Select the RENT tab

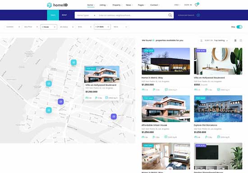pyautogui.click(x=64, y=15)
